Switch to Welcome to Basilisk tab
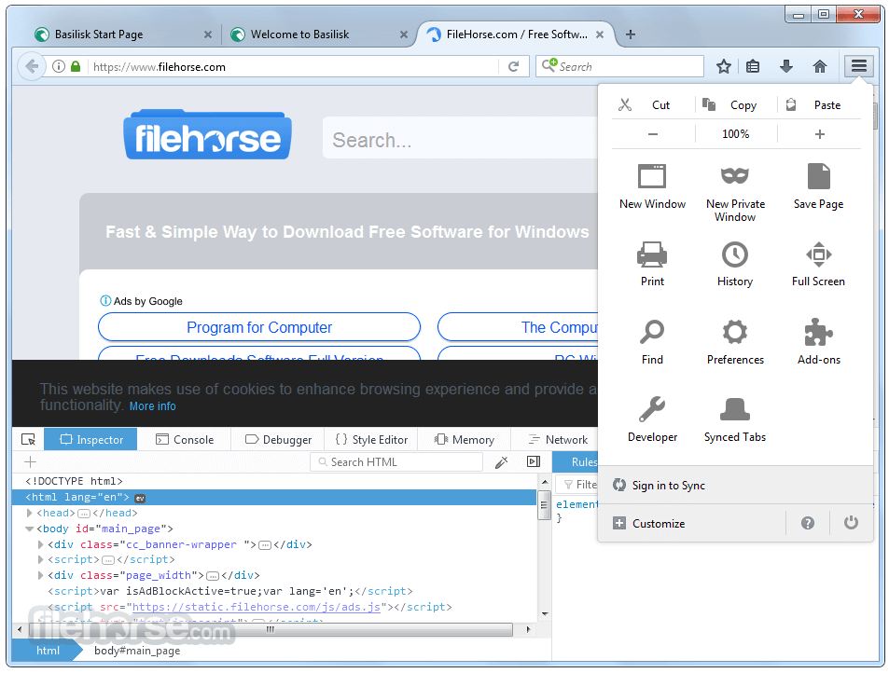889x673 pixels. point(319,34)
